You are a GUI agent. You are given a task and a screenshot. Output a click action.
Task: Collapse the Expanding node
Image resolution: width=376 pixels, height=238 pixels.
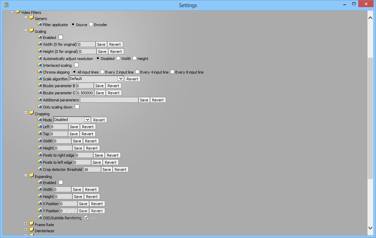coord(26,175)
